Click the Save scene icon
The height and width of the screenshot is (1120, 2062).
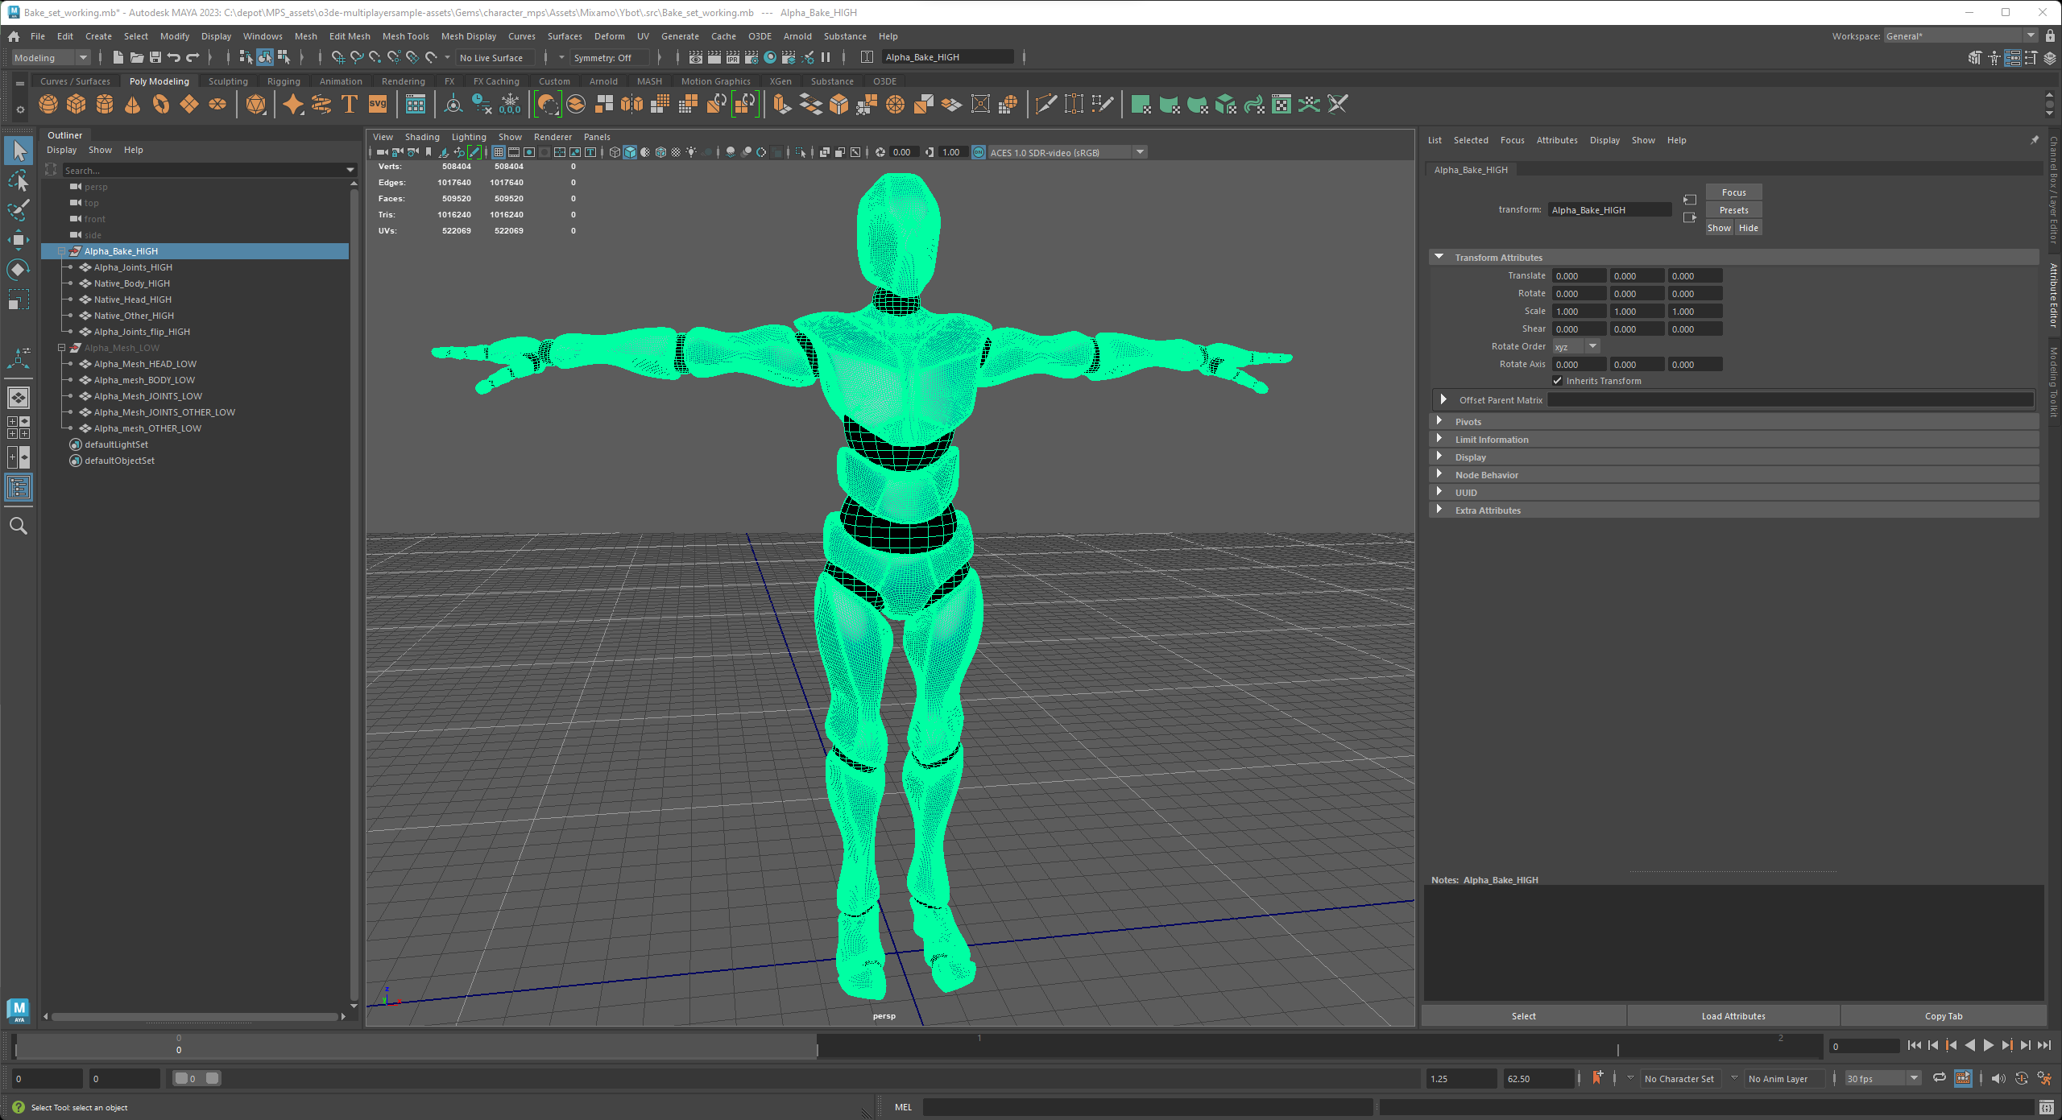(155, 57)
